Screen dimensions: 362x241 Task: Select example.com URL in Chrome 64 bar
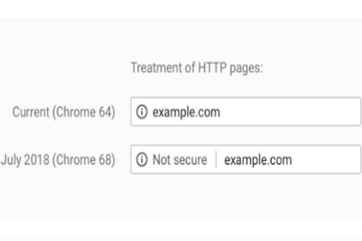[186, 113]
